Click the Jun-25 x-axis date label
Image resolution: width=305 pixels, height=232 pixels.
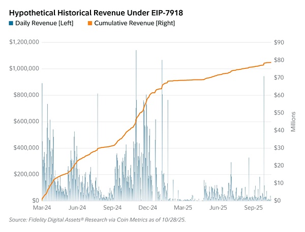click(218, 208)
